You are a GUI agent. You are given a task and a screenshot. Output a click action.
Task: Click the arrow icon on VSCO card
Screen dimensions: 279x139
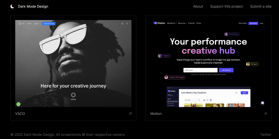click(130, 114)
